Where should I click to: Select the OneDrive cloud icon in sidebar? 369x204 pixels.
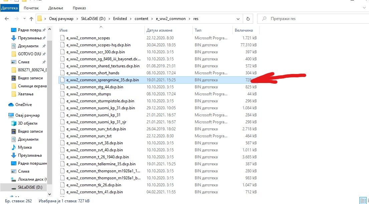click(11, 105)
